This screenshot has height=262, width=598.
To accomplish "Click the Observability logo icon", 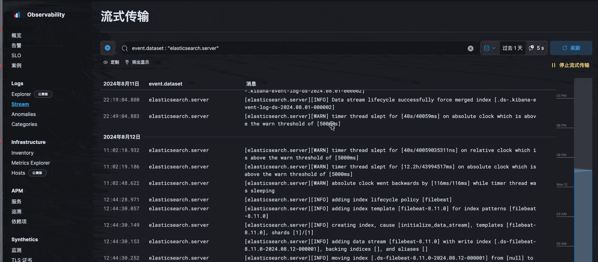I will tap(17, 15).
